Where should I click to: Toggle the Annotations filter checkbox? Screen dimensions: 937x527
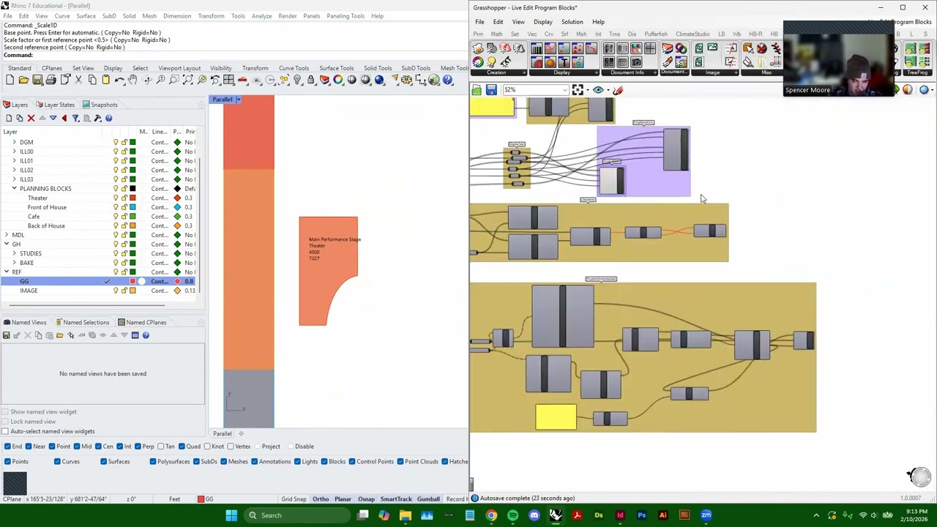coord(254,461)
